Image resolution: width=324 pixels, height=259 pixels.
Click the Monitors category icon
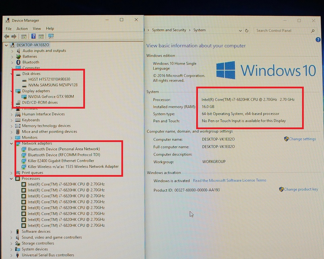click(x=18, y=138)
